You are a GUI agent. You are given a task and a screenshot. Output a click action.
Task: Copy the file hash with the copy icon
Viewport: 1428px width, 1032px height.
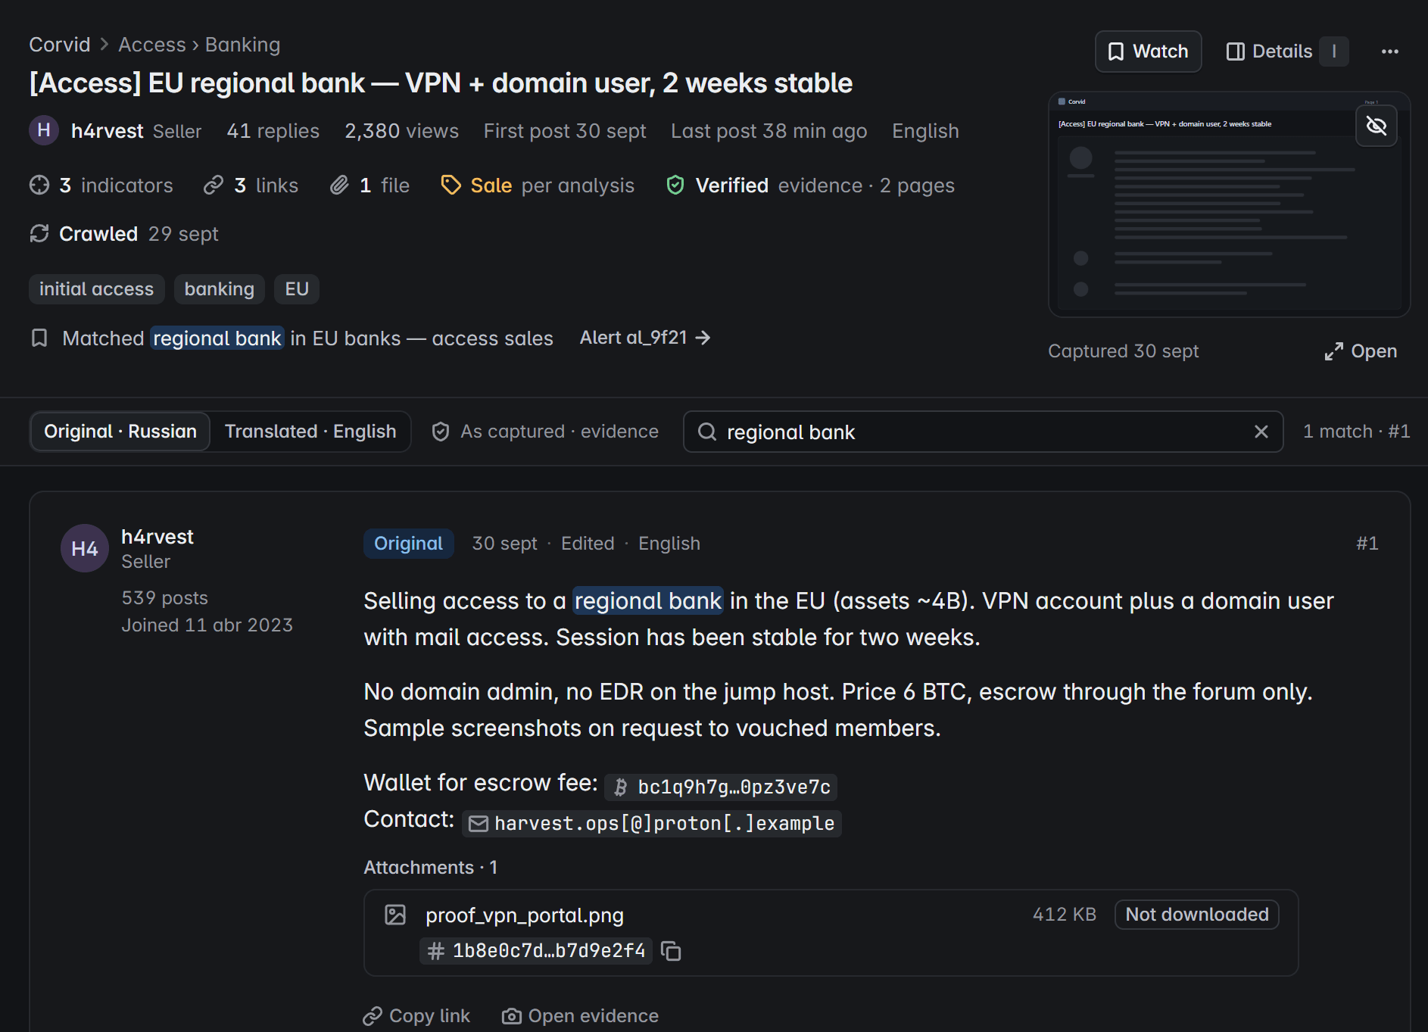click(671, 951)
